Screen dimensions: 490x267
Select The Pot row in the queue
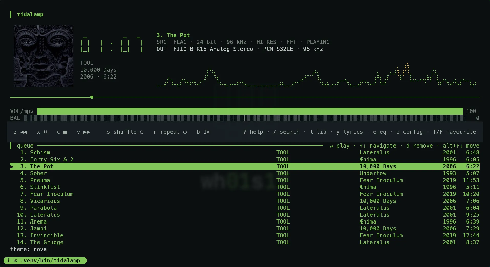(x=245, y=166)
